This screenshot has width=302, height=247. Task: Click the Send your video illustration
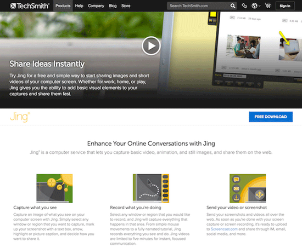(x=248, y=188)
